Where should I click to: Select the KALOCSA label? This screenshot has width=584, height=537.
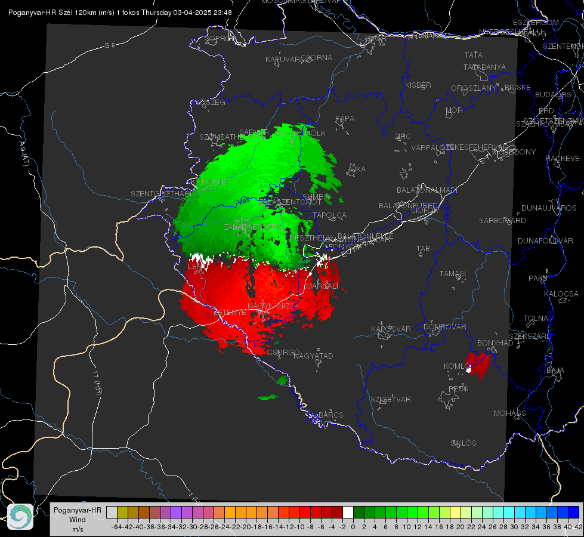pos(561,294)
